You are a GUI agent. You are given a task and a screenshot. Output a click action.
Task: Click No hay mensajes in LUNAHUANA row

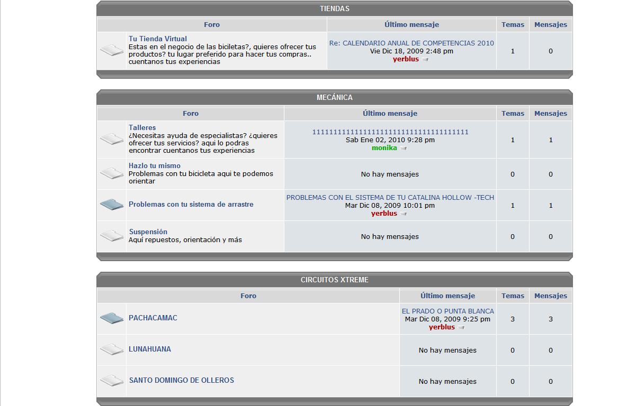point(447,350)
